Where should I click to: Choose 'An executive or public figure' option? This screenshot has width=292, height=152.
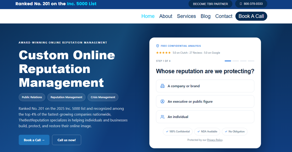click(205, 102)
